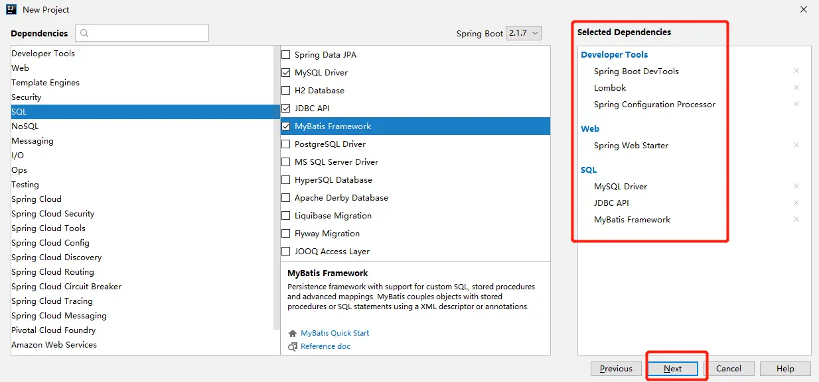Screen dimensions: 819x382
Task: Check the PostgreSQL Driver checkbox
Action: [x=286, y=144]
